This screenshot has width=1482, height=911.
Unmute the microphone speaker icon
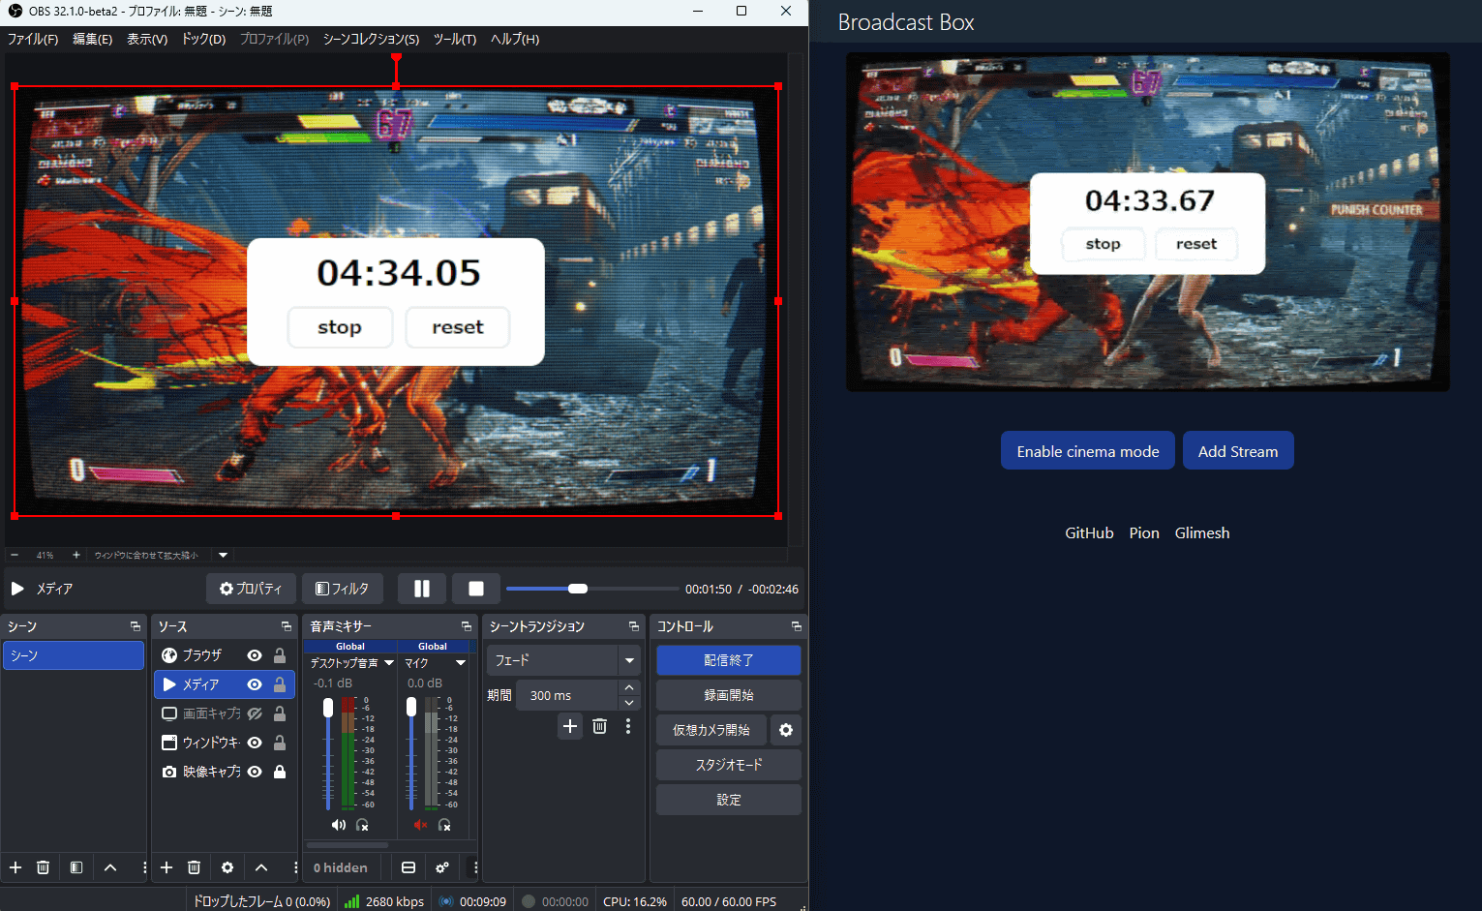coord(420,825)
